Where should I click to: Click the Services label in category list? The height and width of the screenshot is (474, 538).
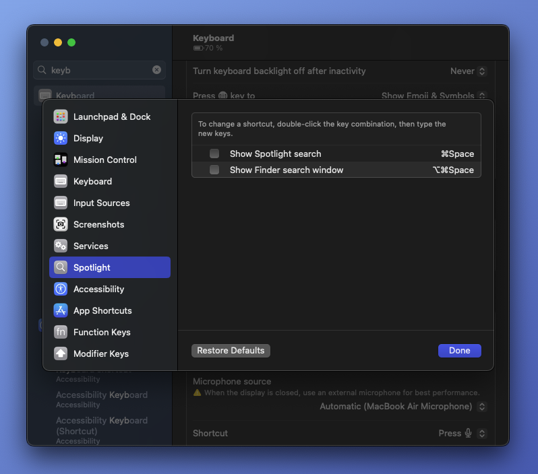90,246
